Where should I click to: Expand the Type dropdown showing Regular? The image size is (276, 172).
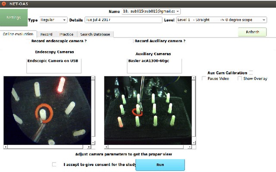(53, 20)
